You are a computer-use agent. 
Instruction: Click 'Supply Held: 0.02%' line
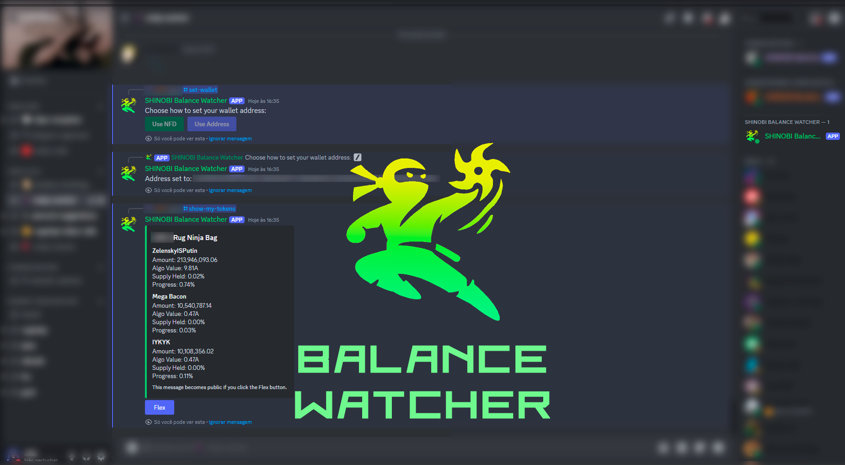point(178,276)
